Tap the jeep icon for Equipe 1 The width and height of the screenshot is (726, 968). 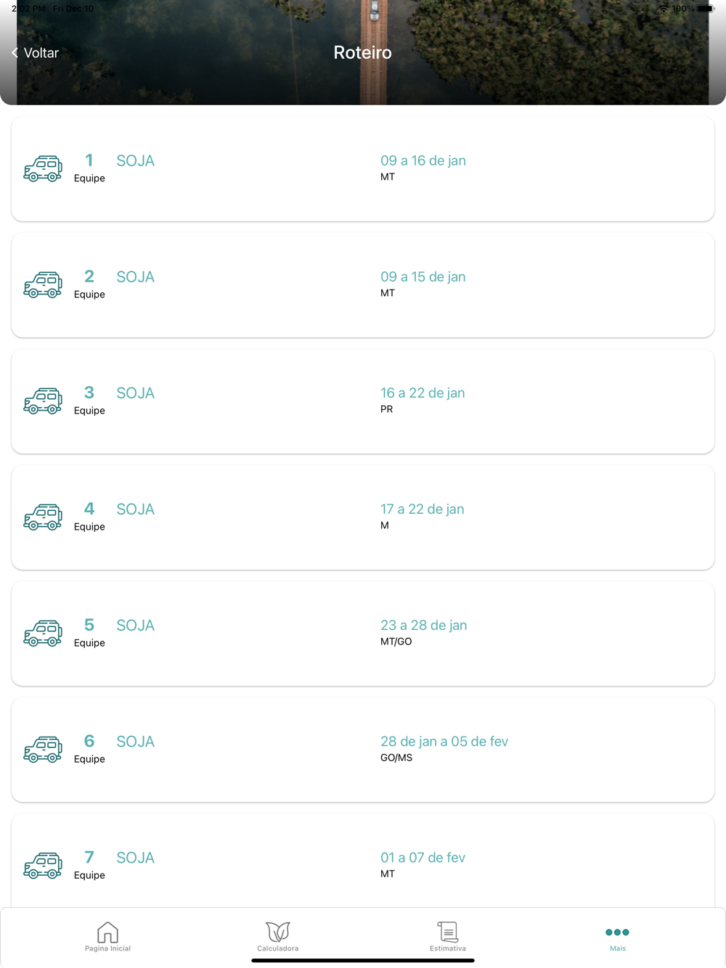tap(43, 168)
